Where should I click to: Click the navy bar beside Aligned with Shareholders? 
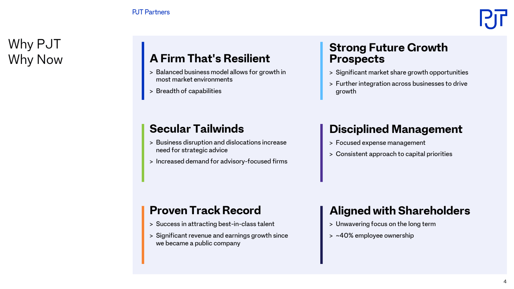322,235
